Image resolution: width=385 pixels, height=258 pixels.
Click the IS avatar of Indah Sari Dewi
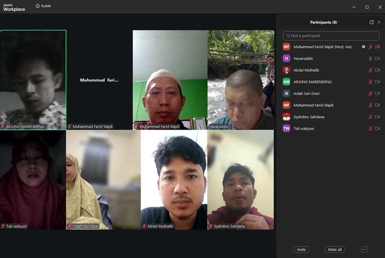pos(286,93)
